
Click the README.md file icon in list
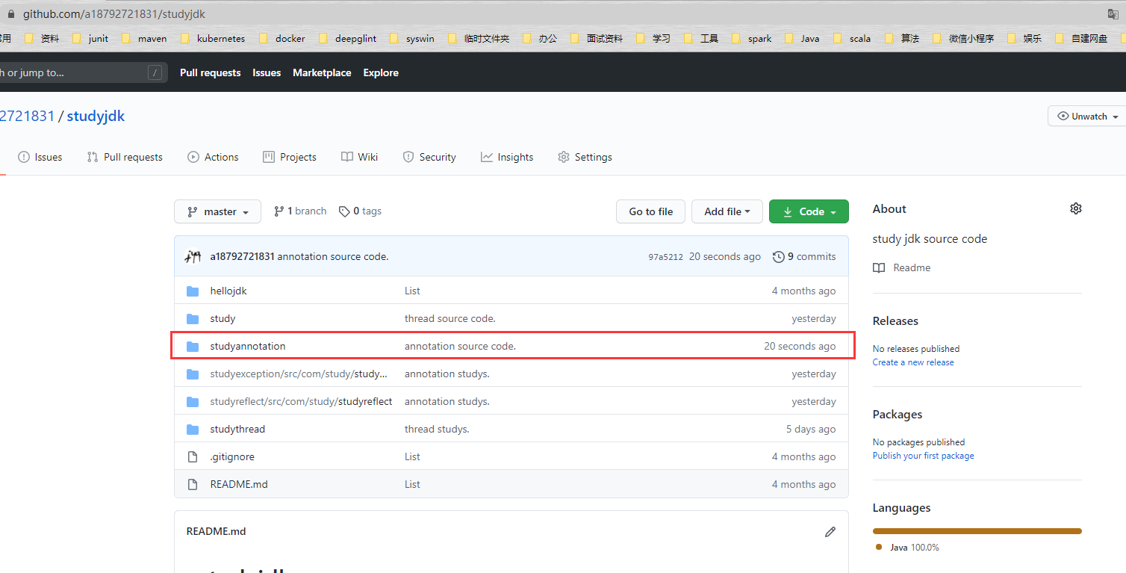tap(193, 485)
